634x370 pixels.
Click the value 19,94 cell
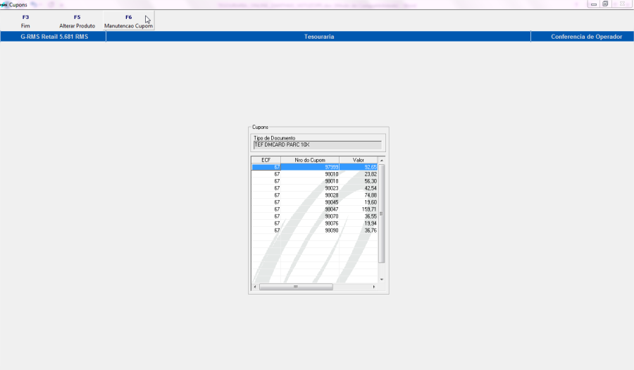click(359, 223)
